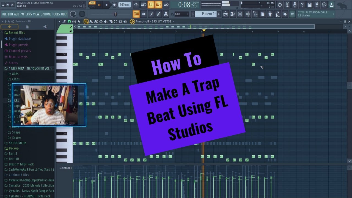Click the tempo 140.000 field
This screenshot has width=352, height=198.
(x=125, y=5)
